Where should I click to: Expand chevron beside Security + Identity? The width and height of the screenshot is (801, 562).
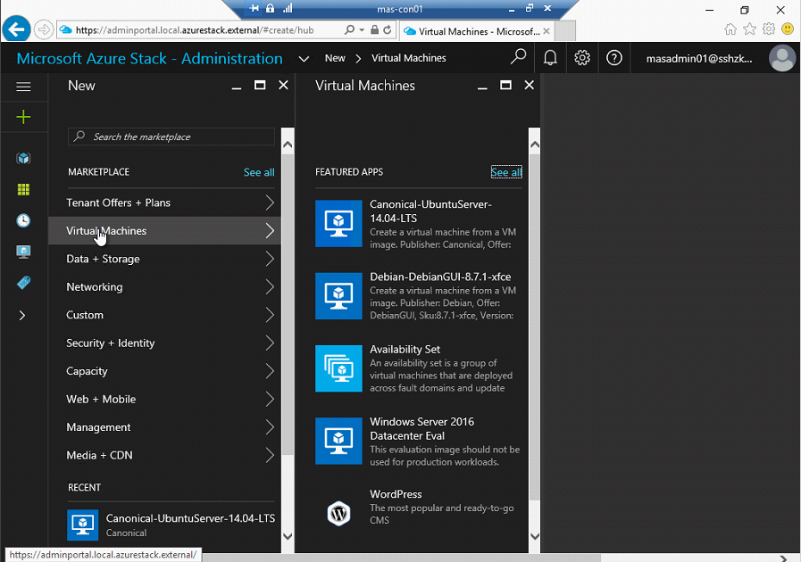(270, 343)
